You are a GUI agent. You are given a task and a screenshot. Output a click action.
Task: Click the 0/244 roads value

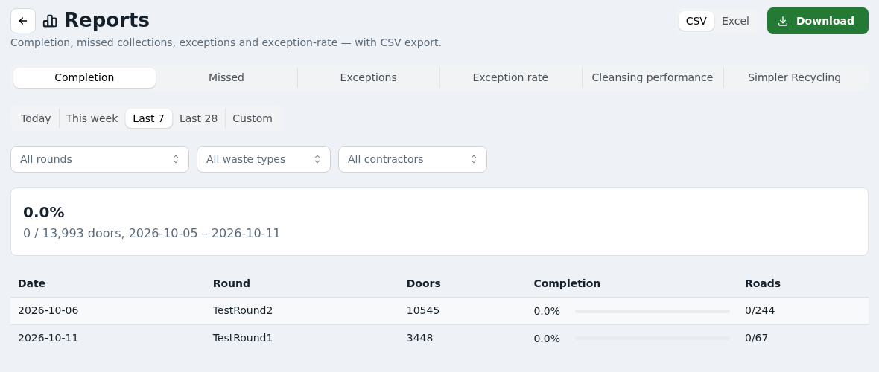click(x=760, y=311)
